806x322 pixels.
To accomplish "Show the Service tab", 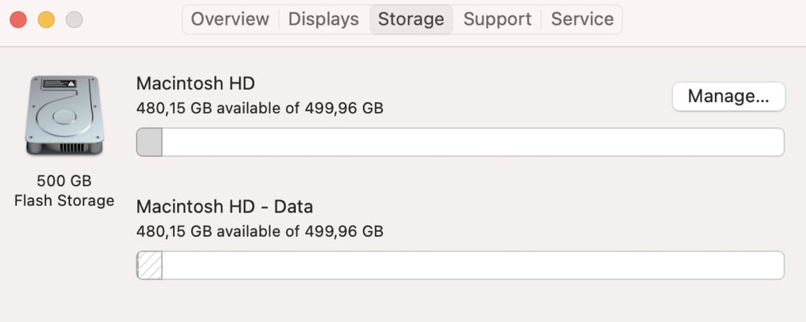I will pos(584,19).
